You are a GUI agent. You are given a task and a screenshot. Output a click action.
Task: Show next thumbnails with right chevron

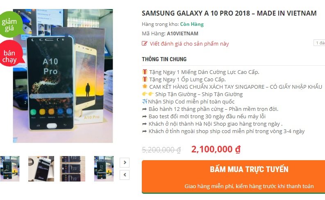pyautogui.click(x=125, y=162)
